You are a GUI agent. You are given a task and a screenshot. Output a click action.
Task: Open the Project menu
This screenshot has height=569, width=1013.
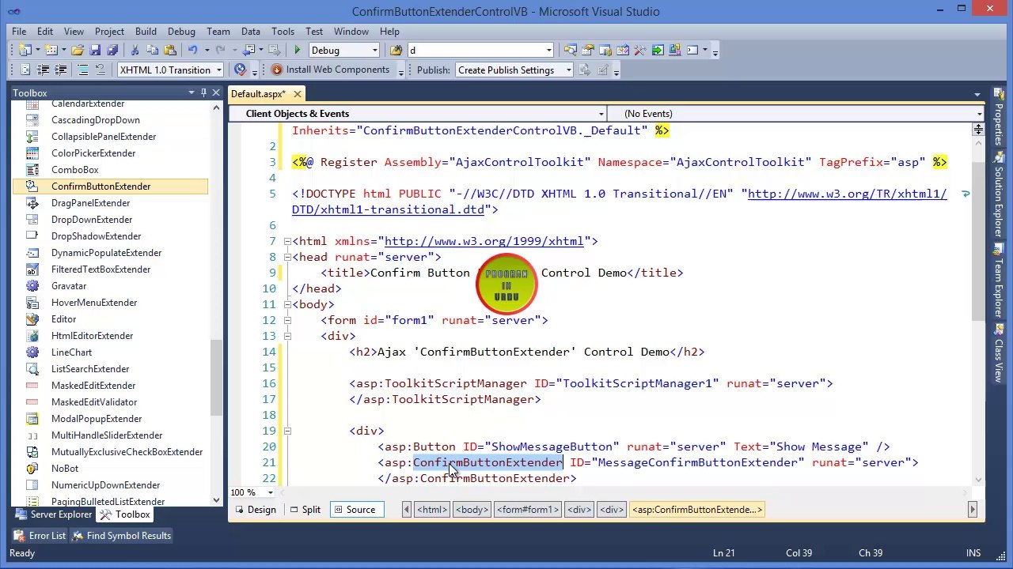click(109, 32)
